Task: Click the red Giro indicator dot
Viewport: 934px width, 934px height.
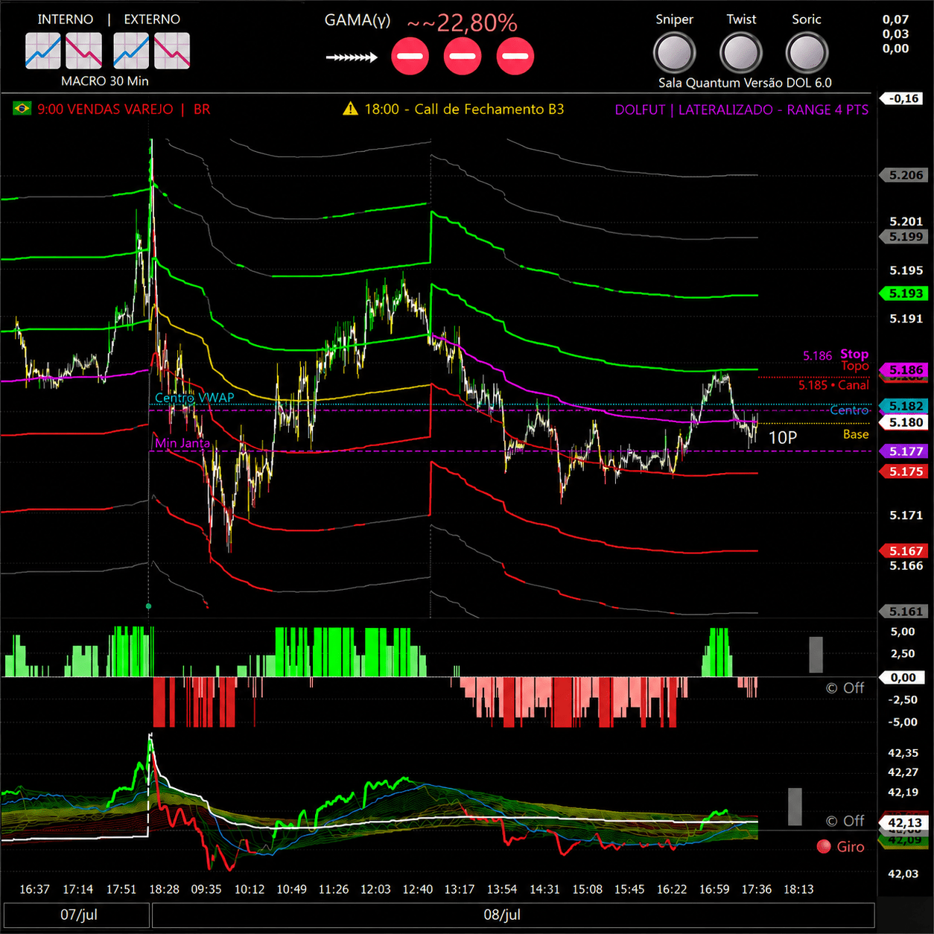Action: (824, 846)
